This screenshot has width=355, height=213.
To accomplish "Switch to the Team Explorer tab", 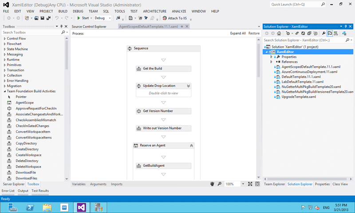I will click(274, 184).
